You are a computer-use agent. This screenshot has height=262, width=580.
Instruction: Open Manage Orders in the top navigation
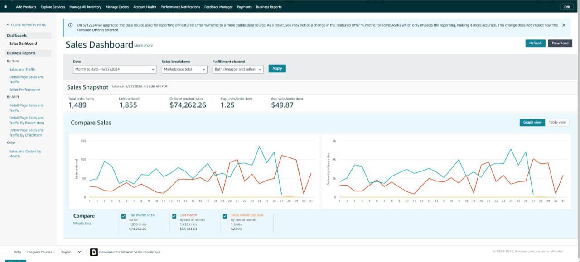coord(117,7)
